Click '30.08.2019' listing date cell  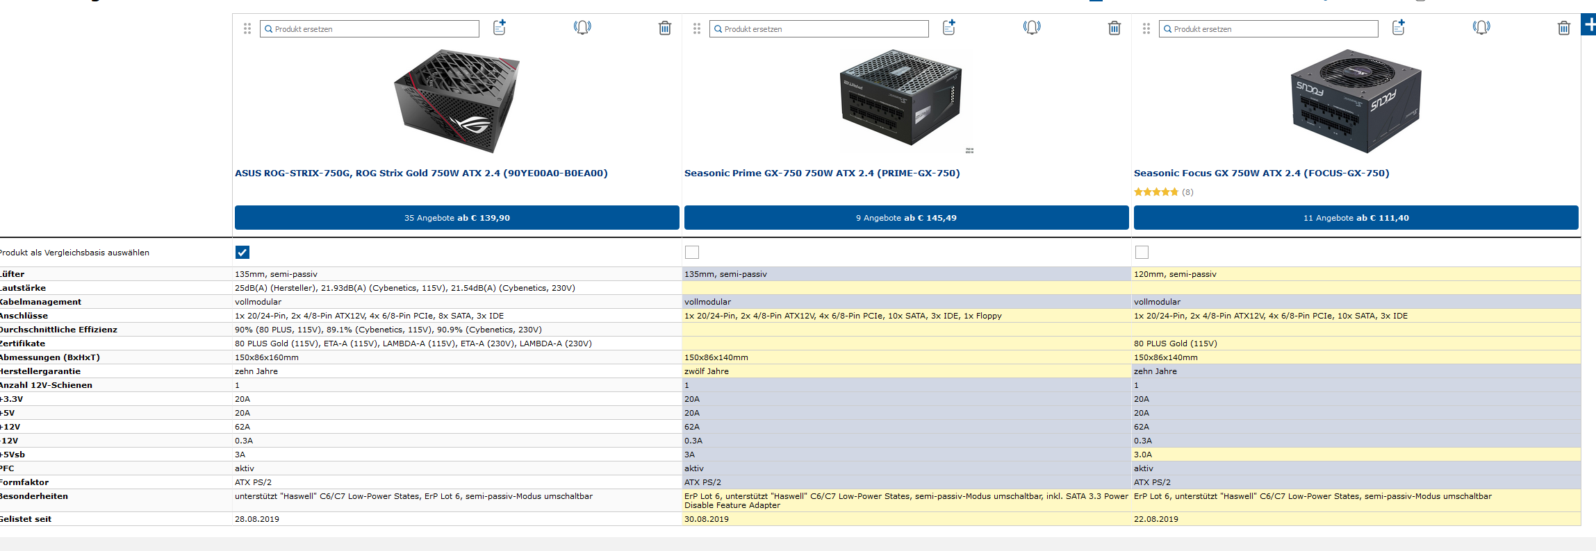coord(907,519)
